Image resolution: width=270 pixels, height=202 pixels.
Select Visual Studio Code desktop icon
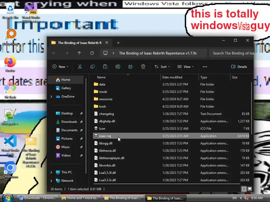[x=10, y=145]
